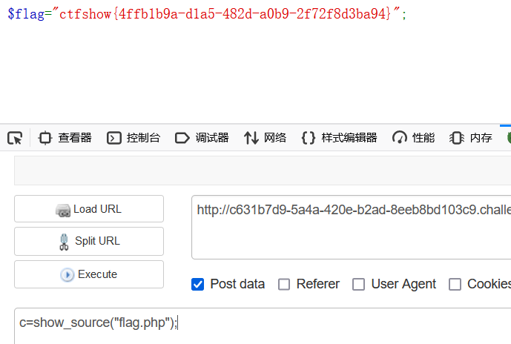This screenshot has height=344, width=511.
Task: Open the 查看器 inspector tab
Action: click(65, 138)
